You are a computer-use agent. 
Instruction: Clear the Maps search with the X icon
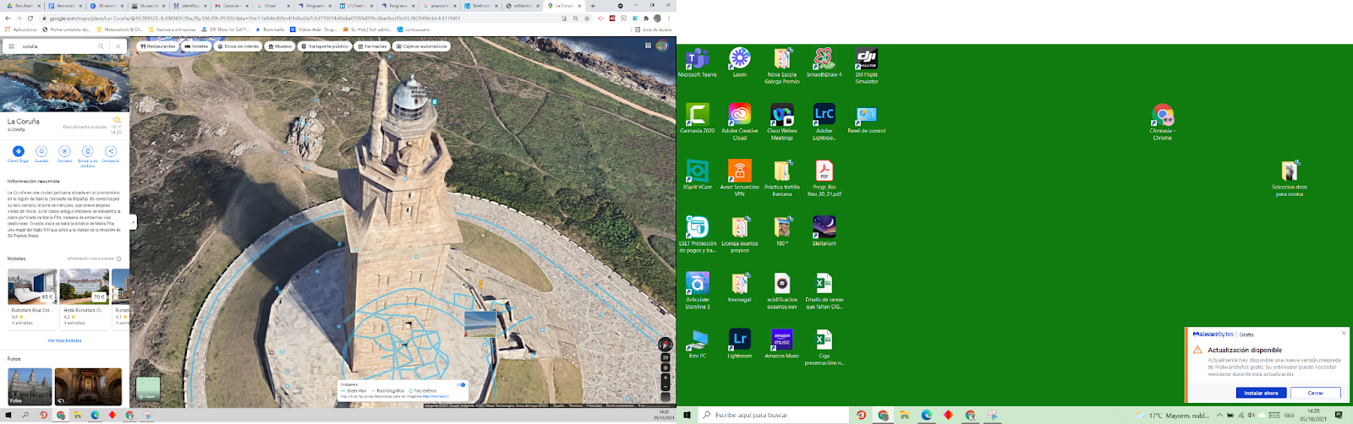118,46
